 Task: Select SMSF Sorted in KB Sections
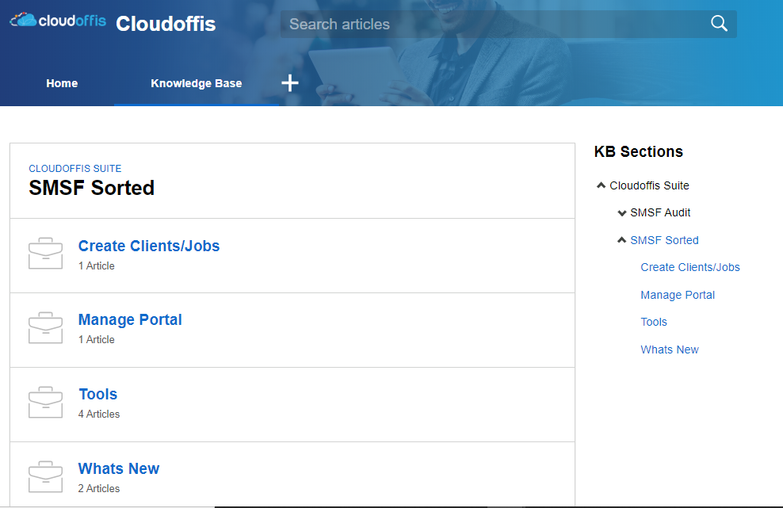coord(664,240)
